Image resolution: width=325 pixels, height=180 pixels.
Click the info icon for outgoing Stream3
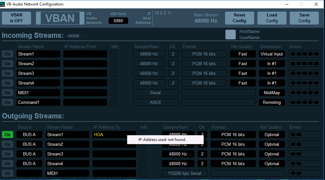[142, 154]
